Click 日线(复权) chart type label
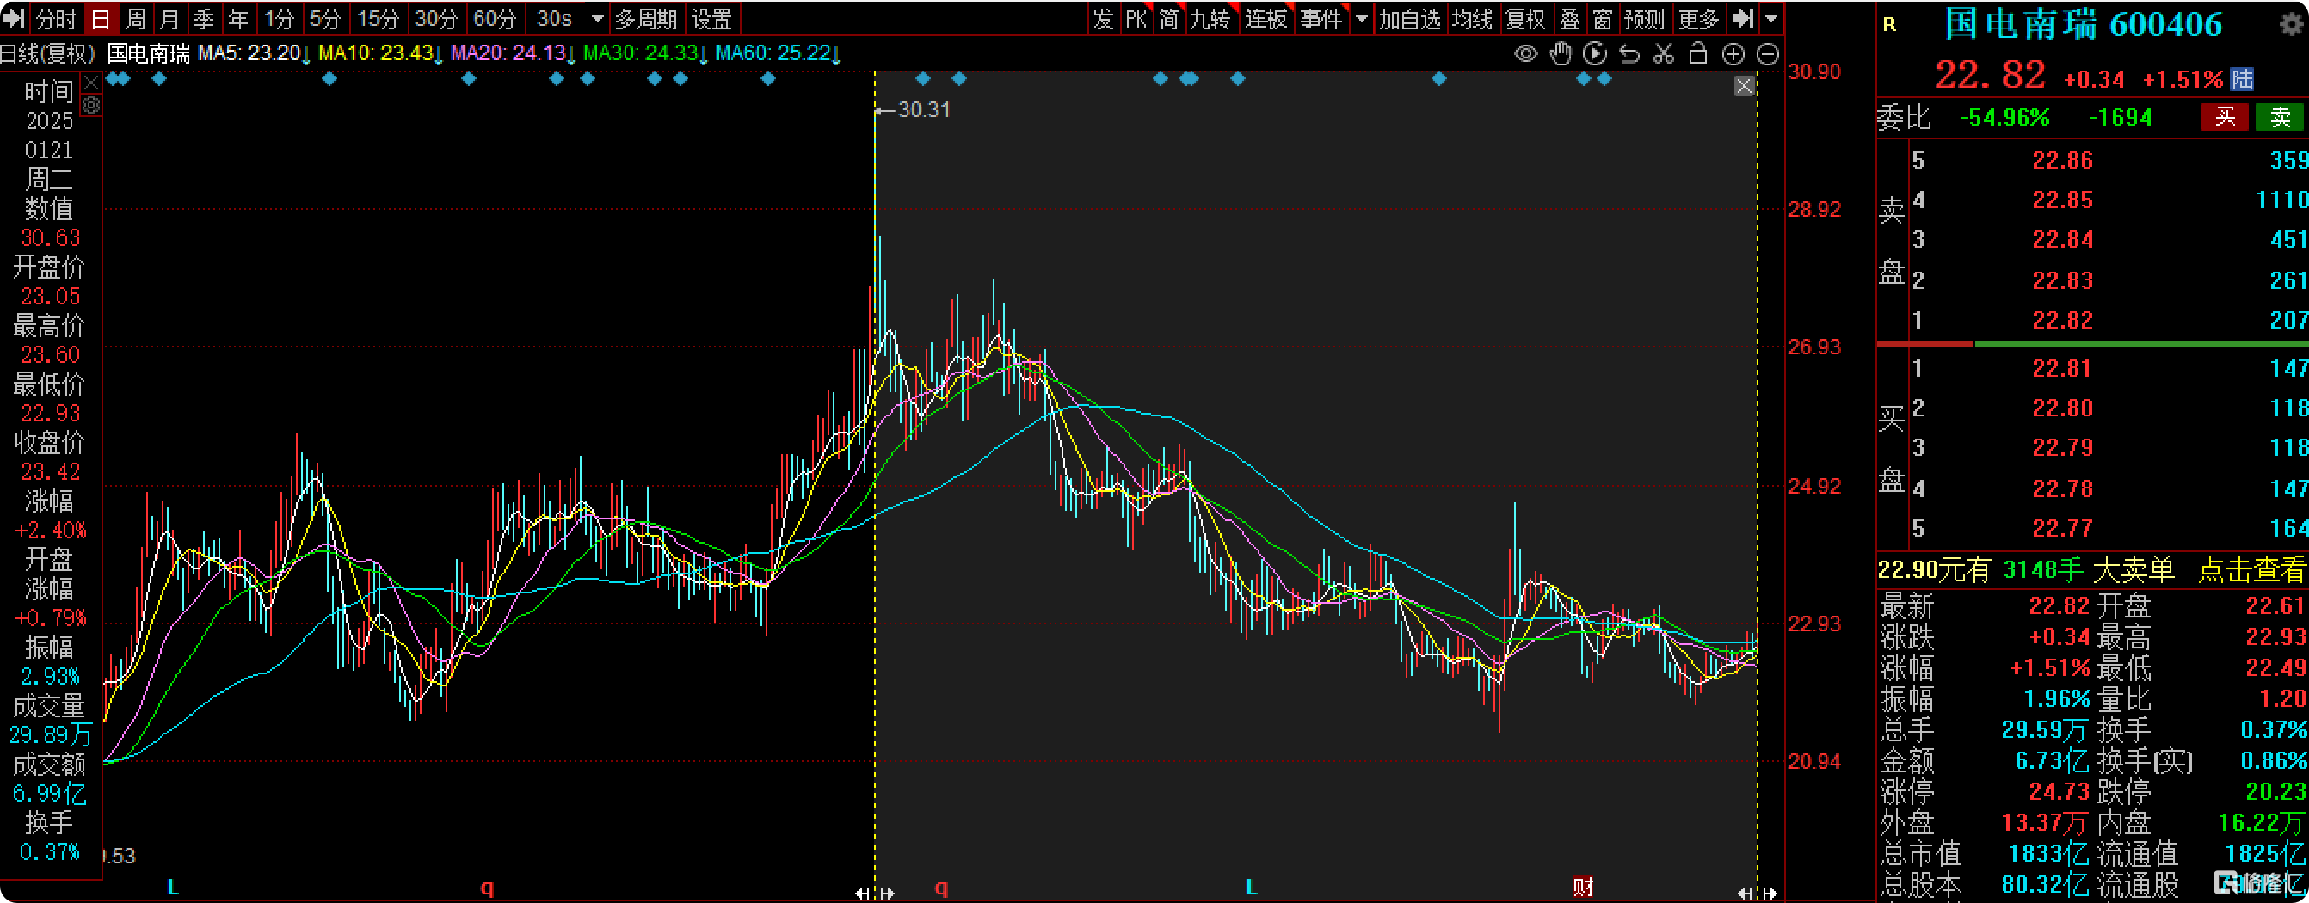 [x=47, y=53]
